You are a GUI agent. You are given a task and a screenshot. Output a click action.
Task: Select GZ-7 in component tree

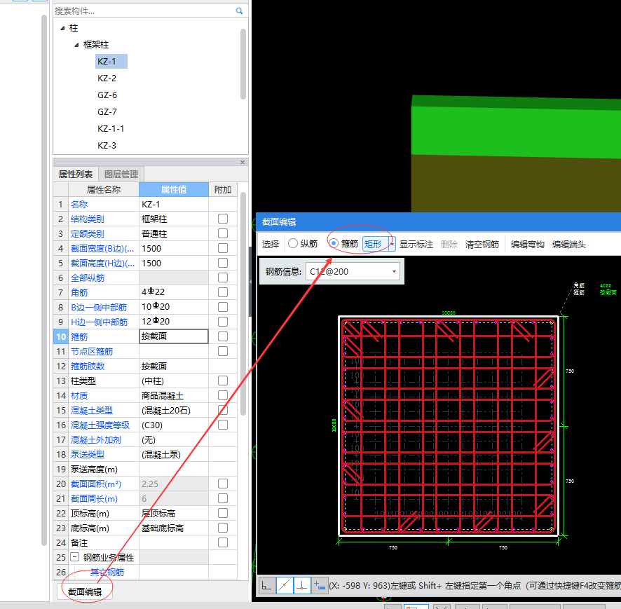tap(107, 112)
